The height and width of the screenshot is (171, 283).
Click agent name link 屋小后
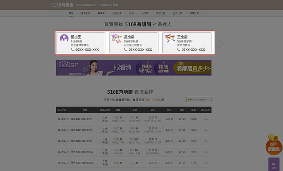point(129,37)
